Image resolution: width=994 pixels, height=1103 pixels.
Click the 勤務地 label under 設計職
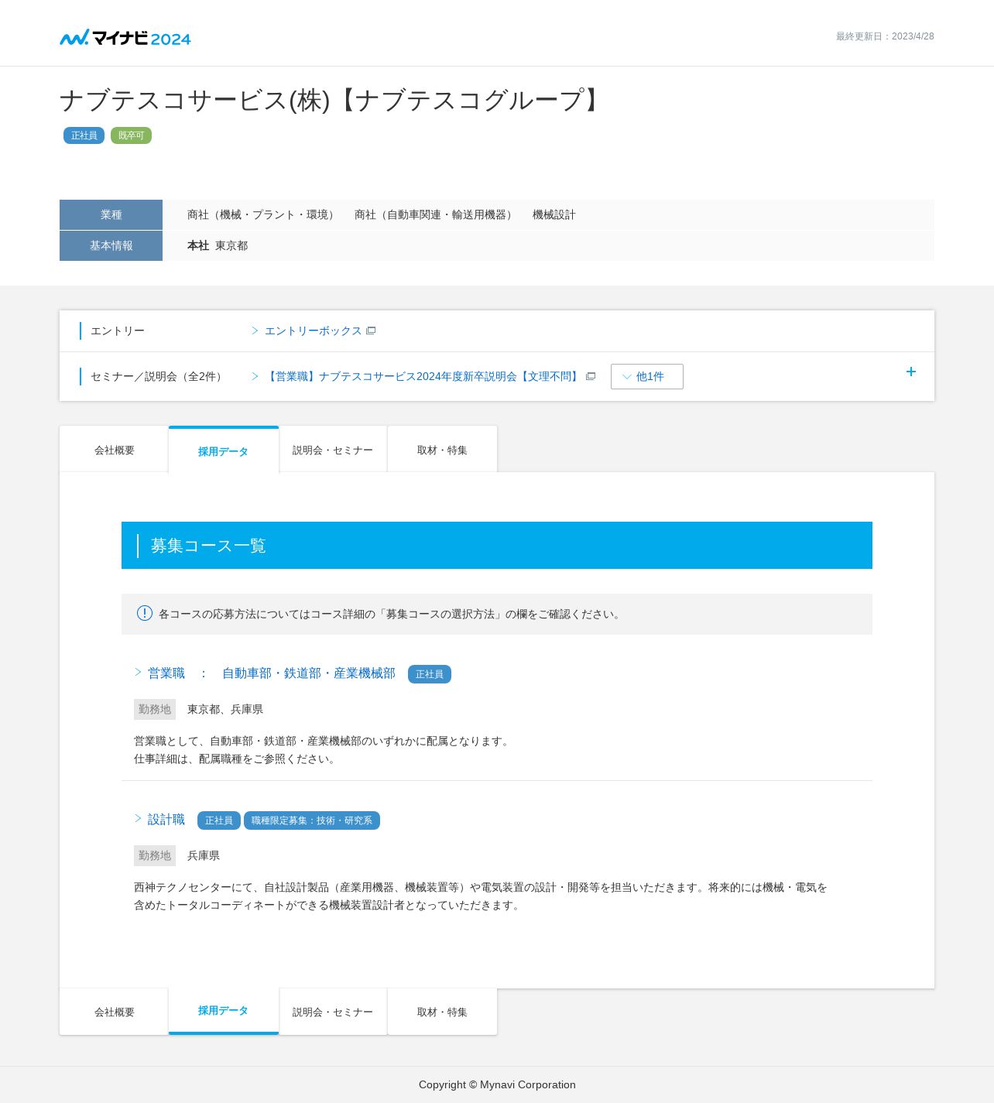155,855
